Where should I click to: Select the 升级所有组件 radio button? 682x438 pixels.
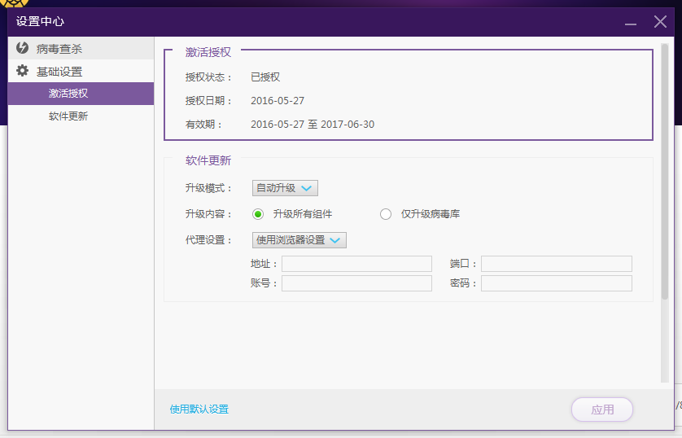coord(258,214)
